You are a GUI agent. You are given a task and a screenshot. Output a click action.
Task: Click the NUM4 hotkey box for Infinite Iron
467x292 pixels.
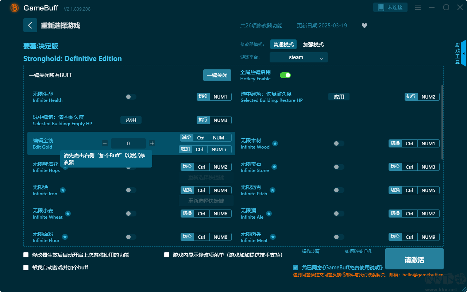(x=220, y=190)
